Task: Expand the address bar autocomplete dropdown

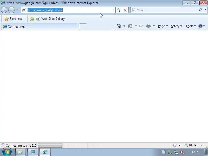Action: coord(113,10)
